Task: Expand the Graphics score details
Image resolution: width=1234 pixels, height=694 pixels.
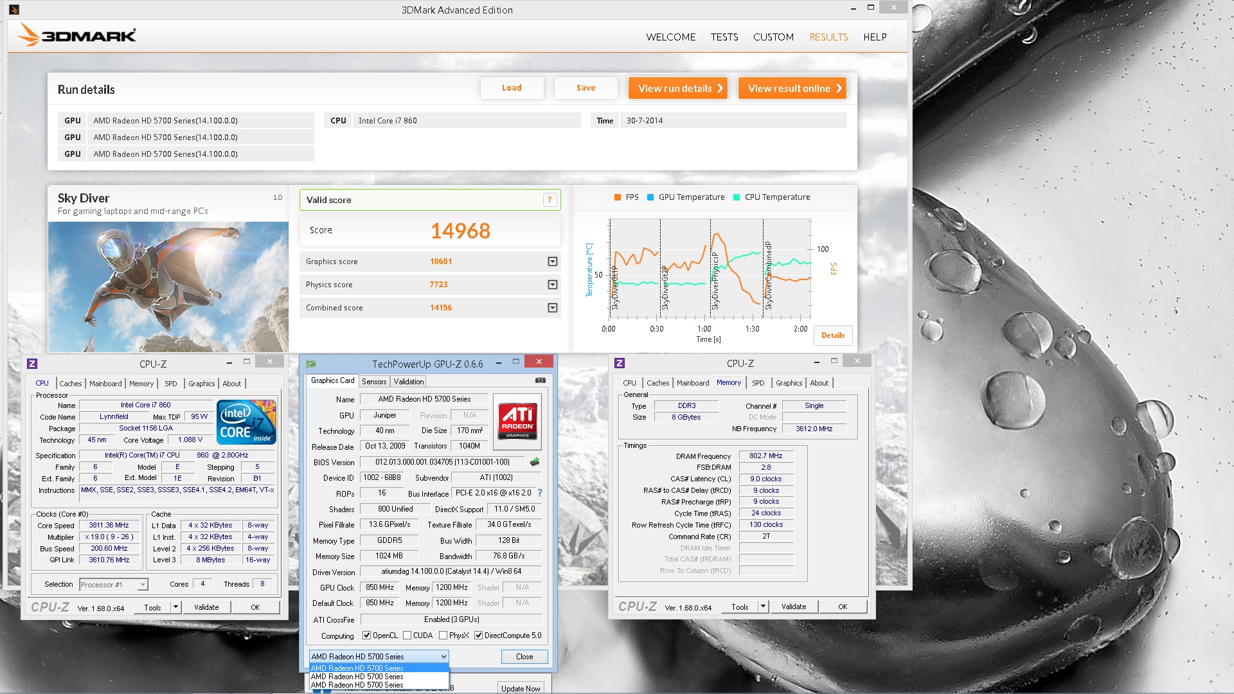Action: pyautogui.click(x=552, y=262)
